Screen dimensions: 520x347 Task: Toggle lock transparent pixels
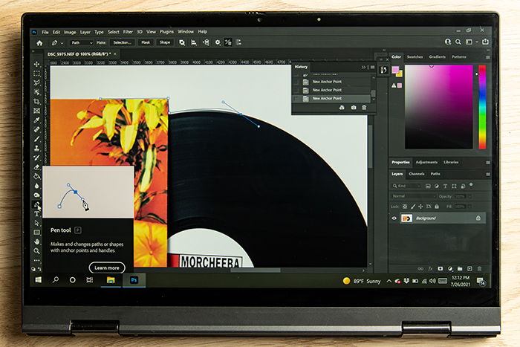[405, 207]
